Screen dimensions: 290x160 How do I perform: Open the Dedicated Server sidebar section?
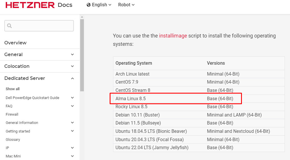click(x=25, y=78)
